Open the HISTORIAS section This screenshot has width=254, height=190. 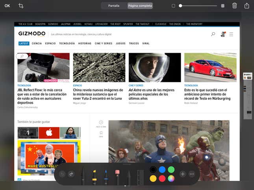[85, 44]
